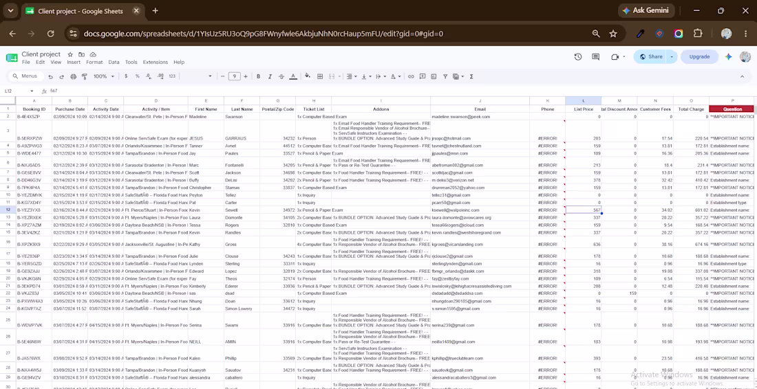
Task: Format as percent with % icon
Action: (x=137, y=76)
